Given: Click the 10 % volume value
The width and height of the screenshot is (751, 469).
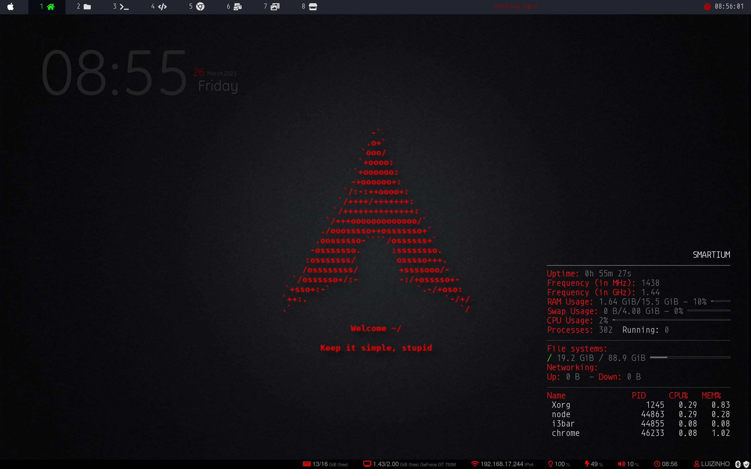Looking at the screenshot, I should click(x=633, y=464).
